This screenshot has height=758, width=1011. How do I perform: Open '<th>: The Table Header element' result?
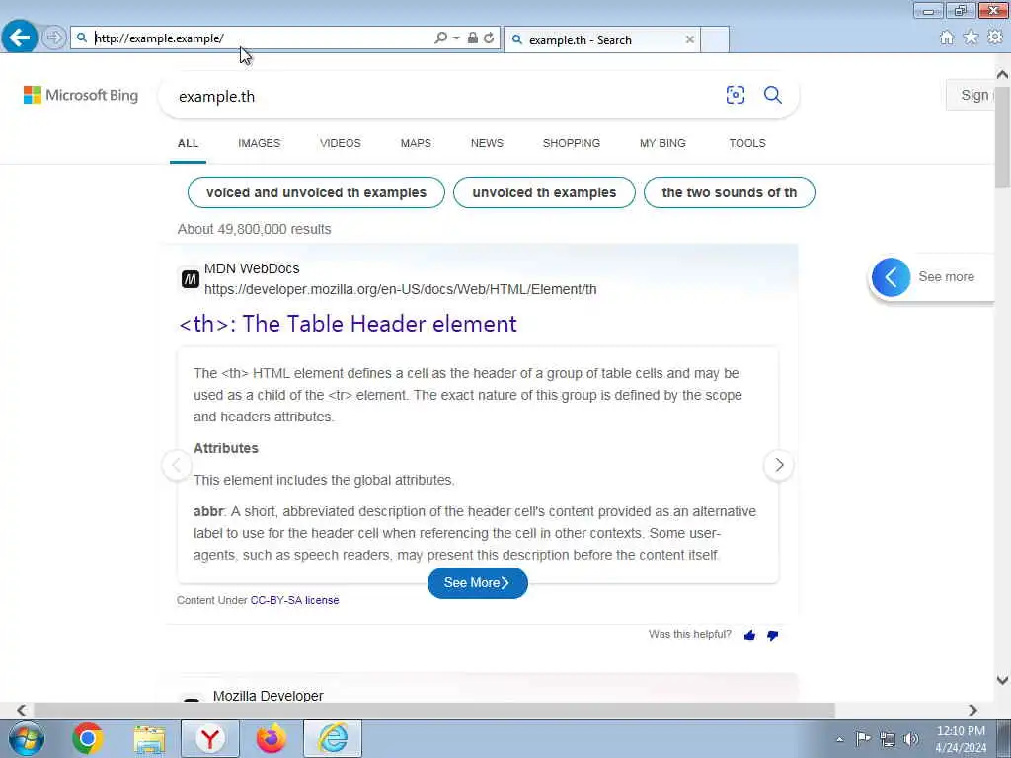pos(348,324)
